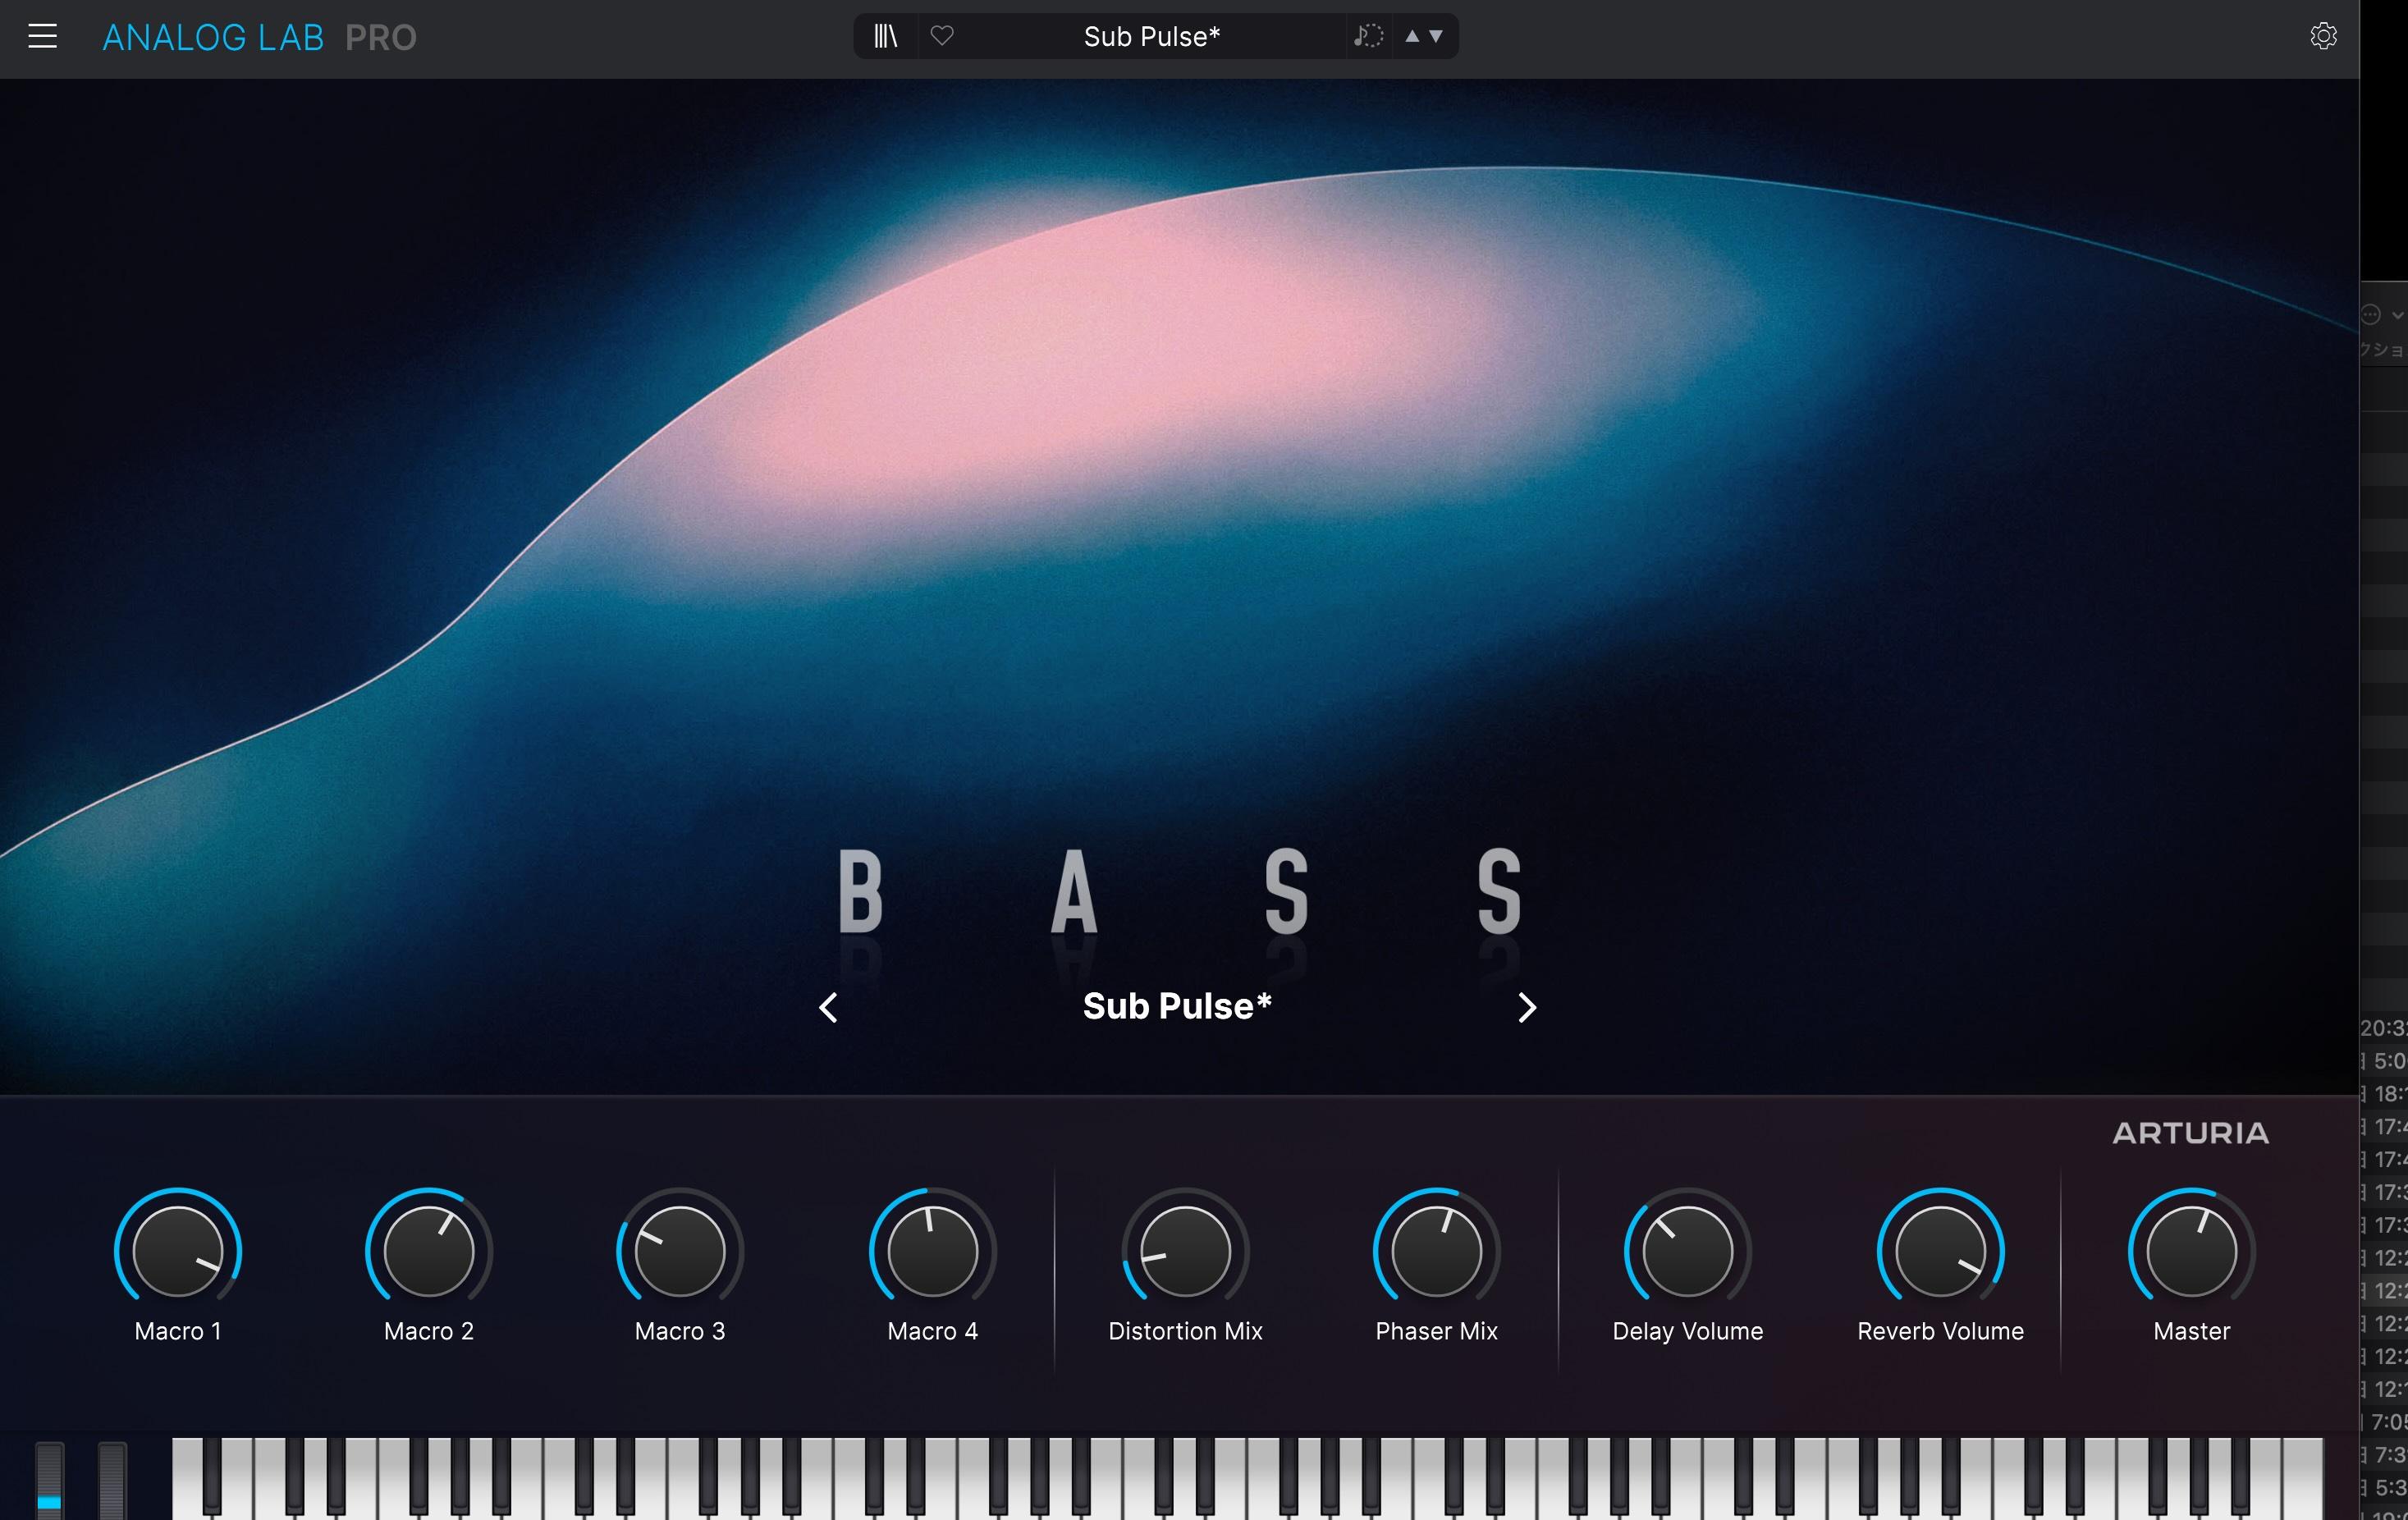Viewport: 2408px width, 1520px height.
Task: Click the sound preview note icon
Action: tap(1368, 37)
